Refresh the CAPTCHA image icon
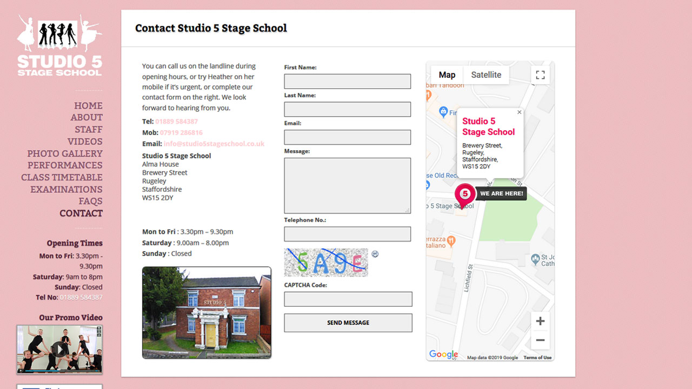The width and height of the screenshot is (692, 389). click(x=375, y=254)
